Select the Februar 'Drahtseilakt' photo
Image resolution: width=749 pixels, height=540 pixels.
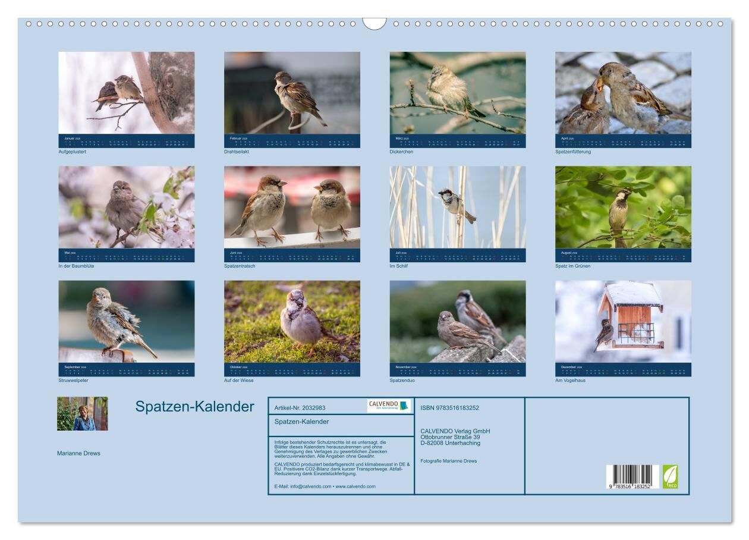click(292, 93)
